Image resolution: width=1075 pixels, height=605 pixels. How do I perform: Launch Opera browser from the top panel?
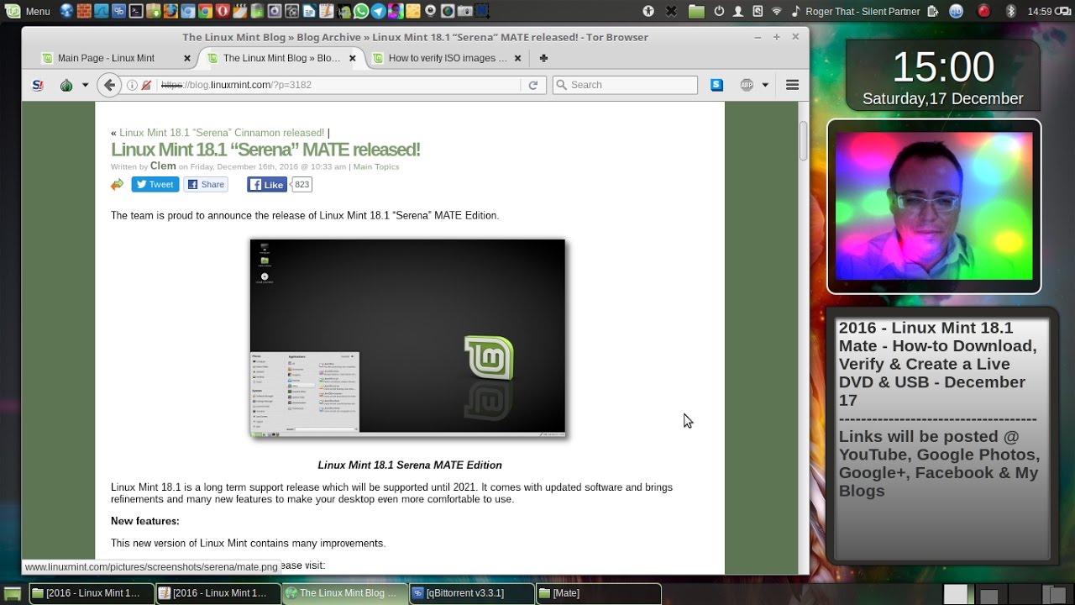[223, 11]
